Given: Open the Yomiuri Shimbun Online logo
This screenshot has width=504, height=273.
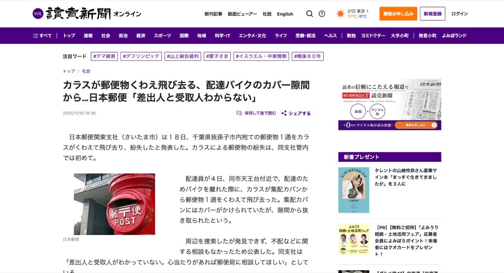Looking at the screenshot, I should (87, 14).
